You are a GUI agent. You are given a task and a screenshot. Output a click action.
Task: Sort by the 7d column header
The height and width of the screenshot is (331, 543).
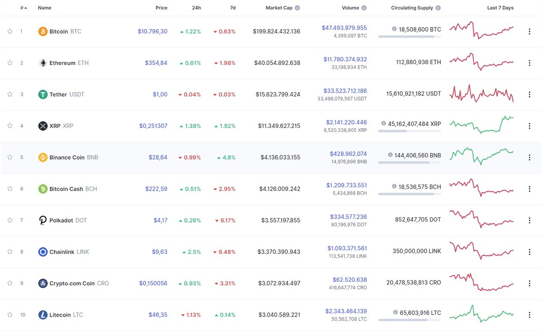(232, 8)
